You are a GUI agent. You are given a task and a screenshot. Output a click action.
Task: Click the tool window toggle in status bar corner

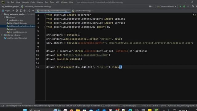point(3,106)
